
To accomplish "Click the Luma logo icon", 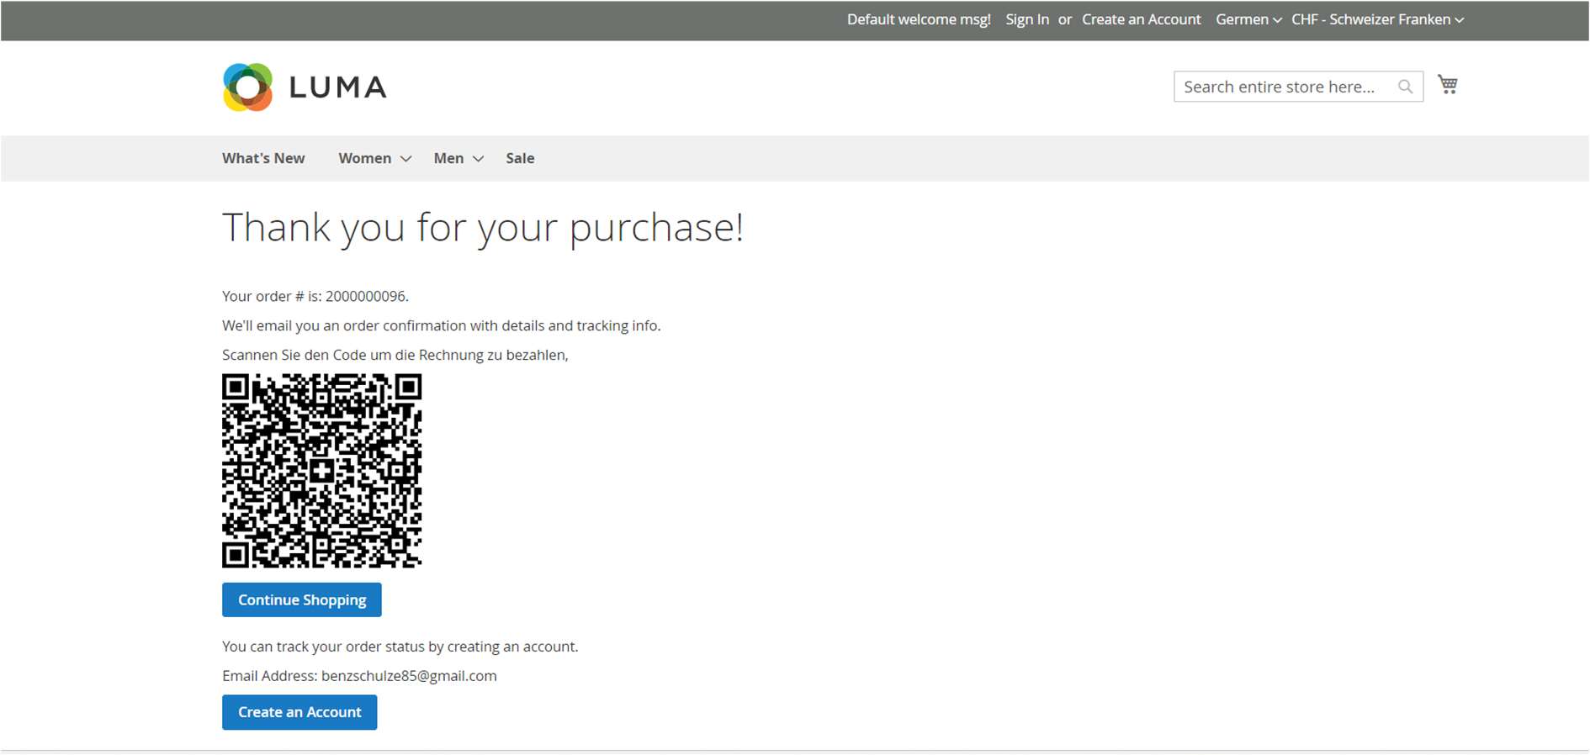I will (x=247, y=87).
